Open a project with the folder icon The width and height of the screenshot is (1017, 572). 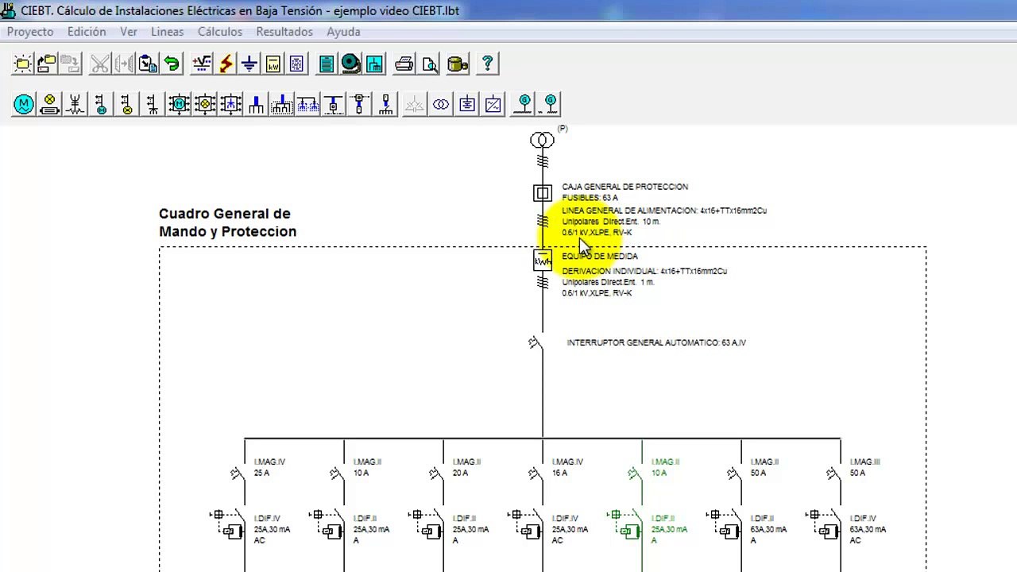pos(47,64)
